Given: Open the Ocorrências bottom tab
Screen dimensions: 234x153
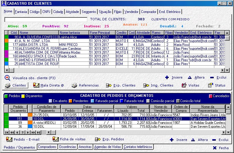Looking at the screenshot, I should 67,147.
